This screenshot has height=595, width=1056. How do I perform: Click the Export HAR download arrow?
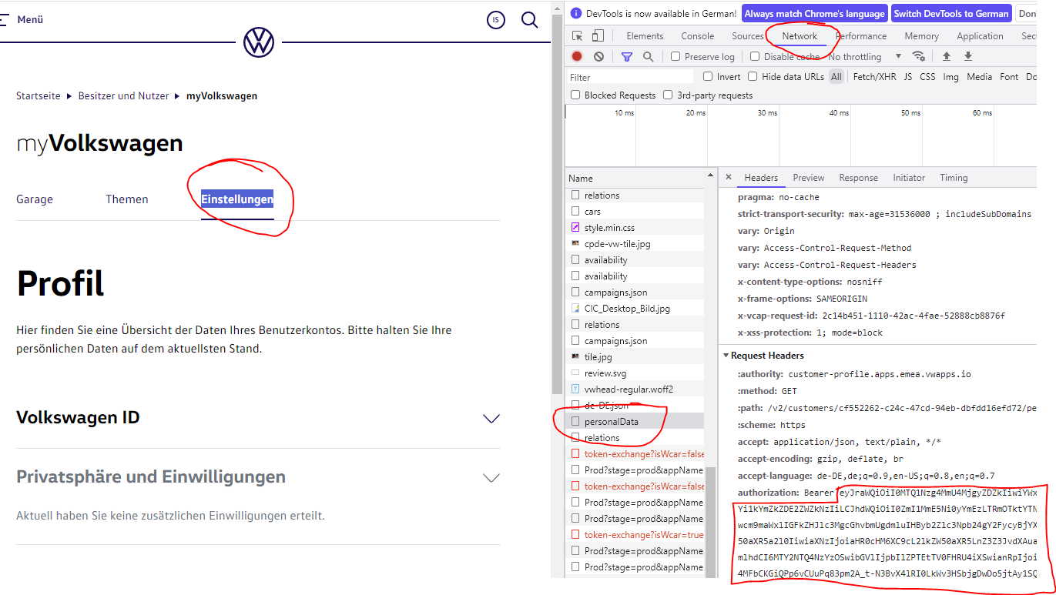[968, 56]
